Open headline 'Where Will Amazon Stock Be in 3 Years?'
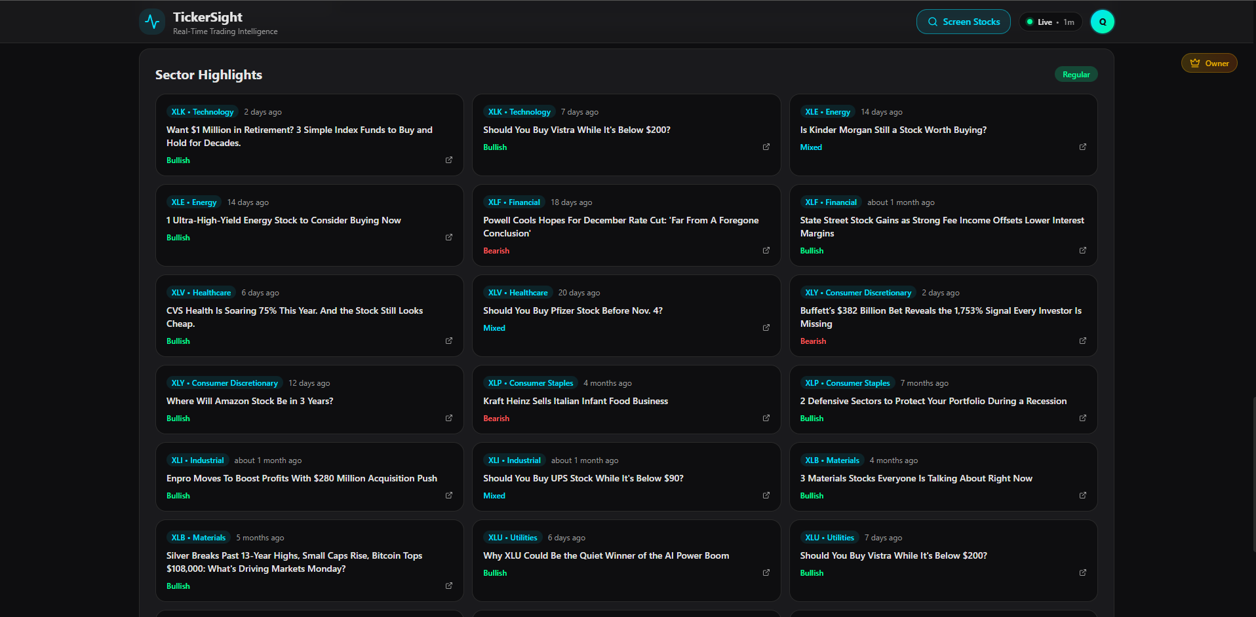The width and height of the screenshot is (1256, 617). (x=250, y=401)
